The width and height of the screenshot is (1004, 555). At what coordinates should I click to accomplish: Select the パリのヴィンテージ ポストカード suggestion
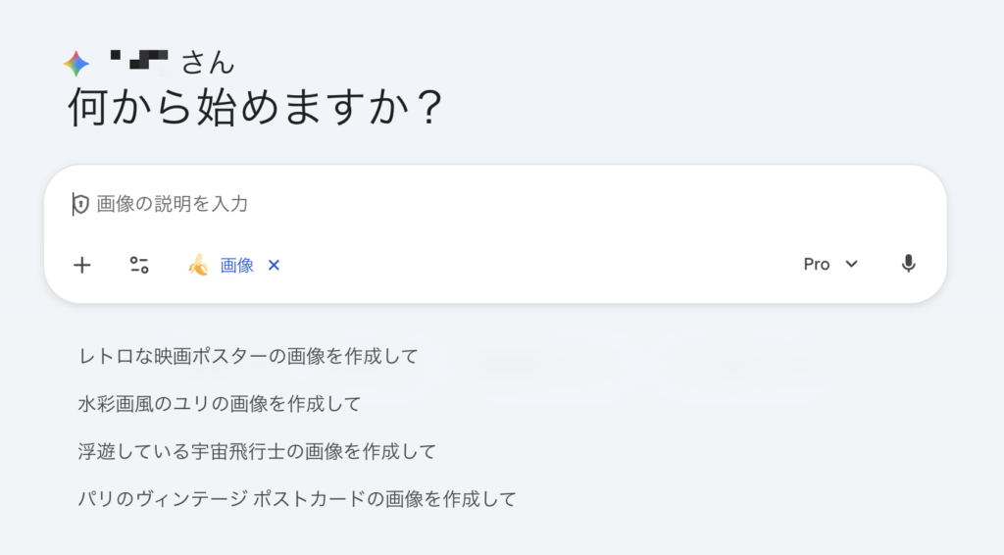point(297,498)
